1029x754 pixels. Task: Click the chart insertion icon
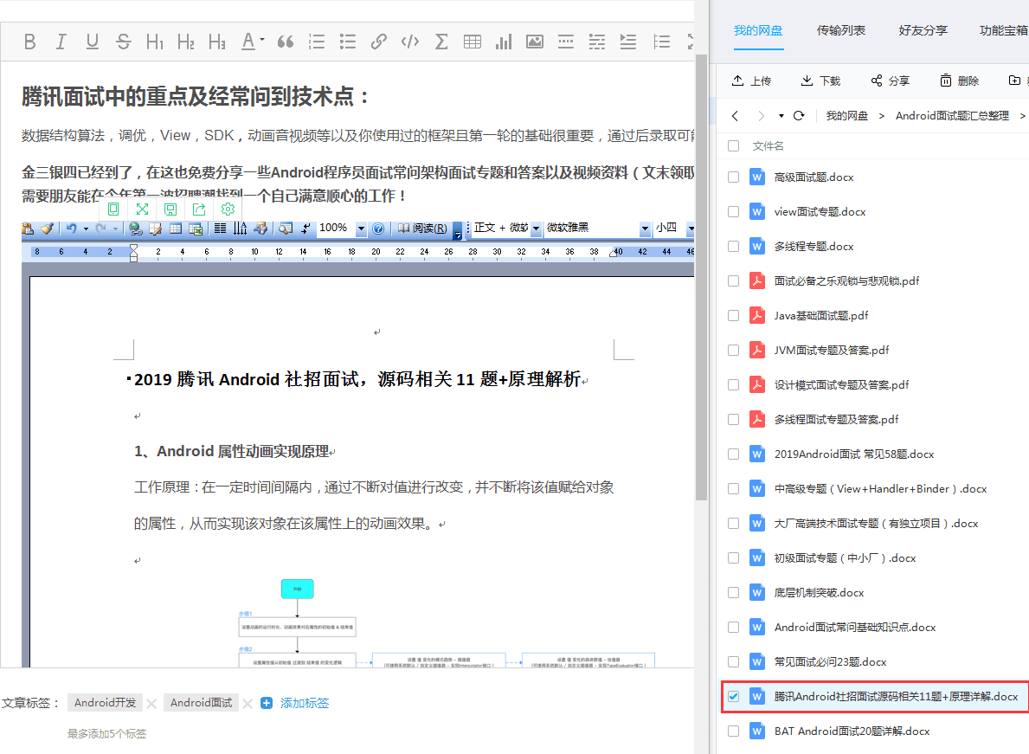coord(503,41)
